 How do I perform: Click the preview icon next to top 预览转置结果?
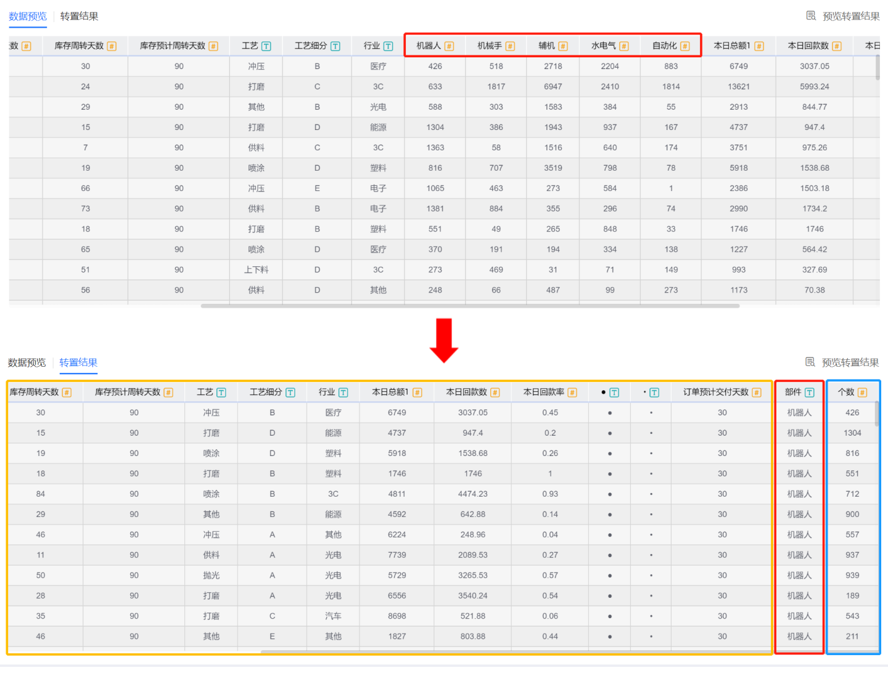coord(811,16)
